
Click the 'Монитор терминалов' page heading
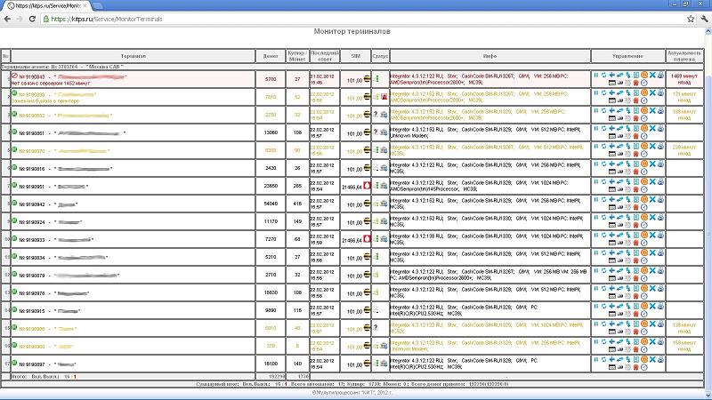pyautogui.click(x=352, y=31)
